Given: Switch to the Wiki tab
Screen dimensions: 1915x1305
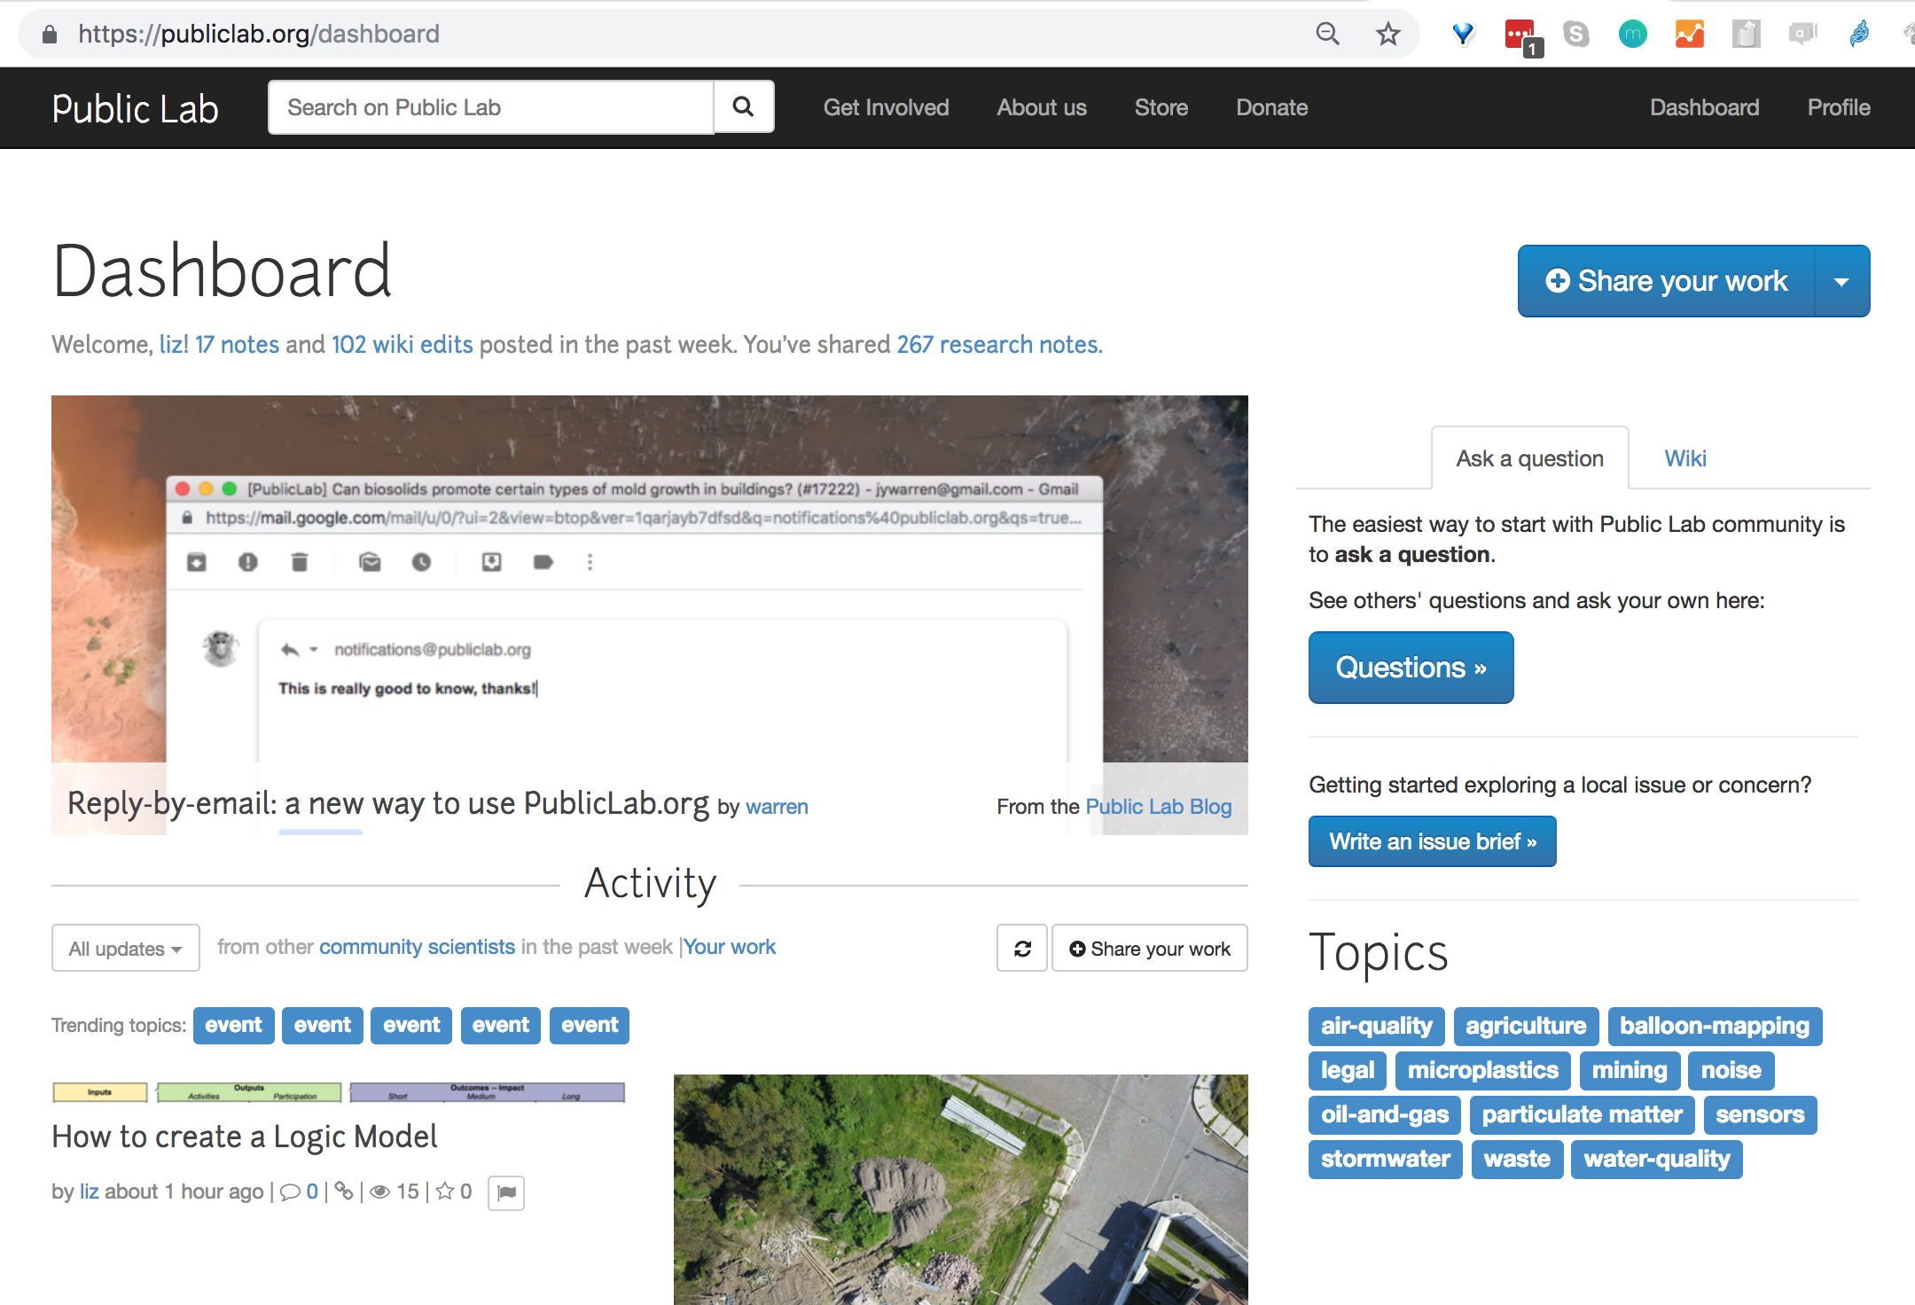Looking at the screenshot, I should coord(1684,457).
